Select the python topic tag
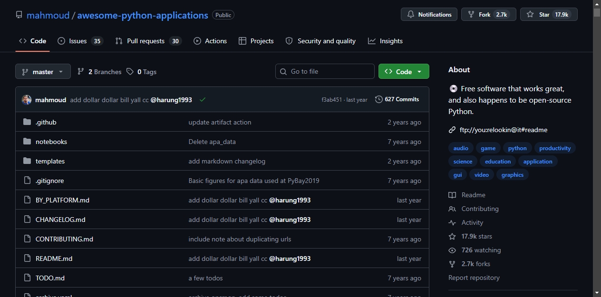 517,148
